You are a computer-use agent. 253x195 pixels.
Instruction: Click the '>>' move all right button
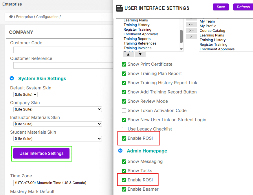coord(191,30)
